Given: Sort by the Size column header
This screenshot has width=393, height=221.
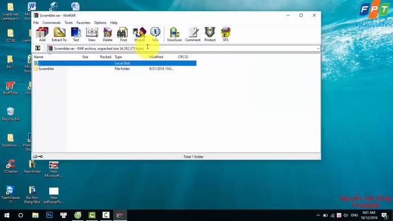Looking at the screenshot, I should point(85,57).
